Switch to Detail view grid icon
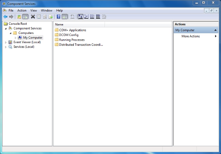 tap(98, 17)
